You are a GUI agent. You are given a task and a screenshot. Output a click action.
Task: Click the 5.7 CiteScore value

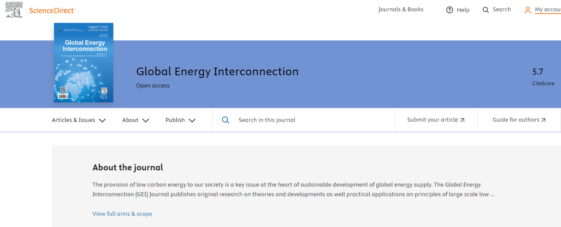click(538, 72)
